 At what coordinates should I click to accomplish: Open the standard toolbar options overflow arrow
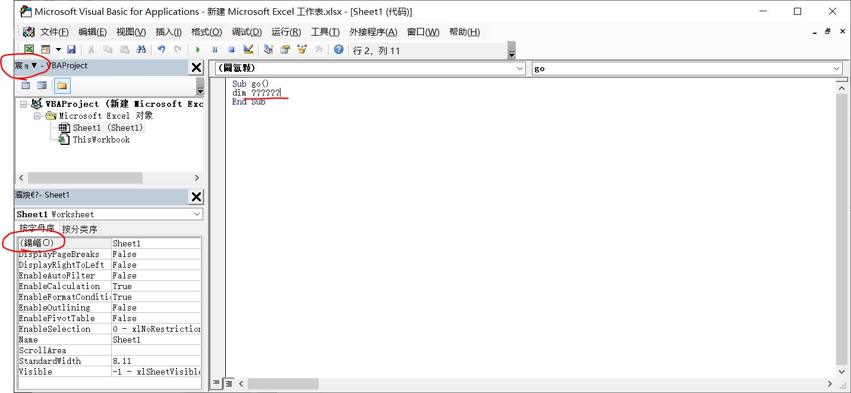pos(512,51)
